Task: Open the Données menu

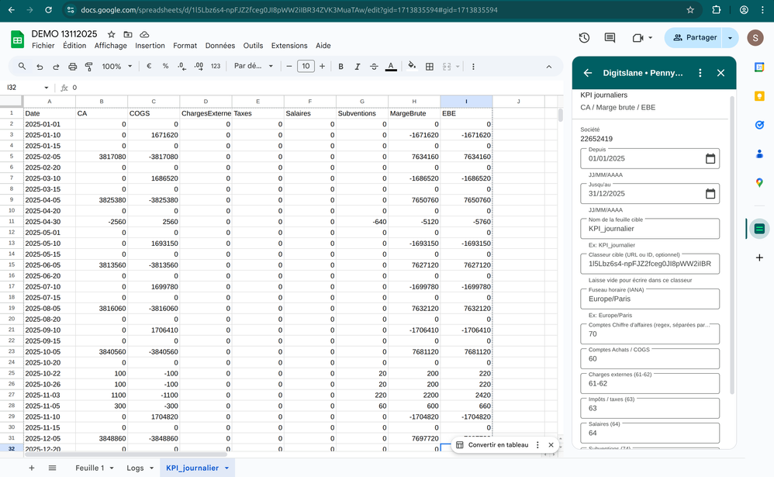Action: 219,46
